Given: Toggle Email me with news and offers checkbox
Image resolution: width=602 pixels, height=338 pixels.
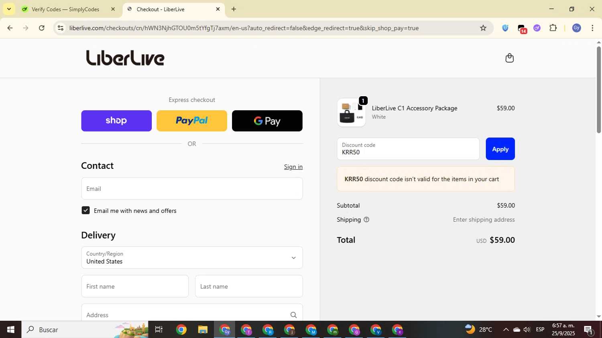Looking at the screenshot, I should pyautogui.click(x=85, y=210).
